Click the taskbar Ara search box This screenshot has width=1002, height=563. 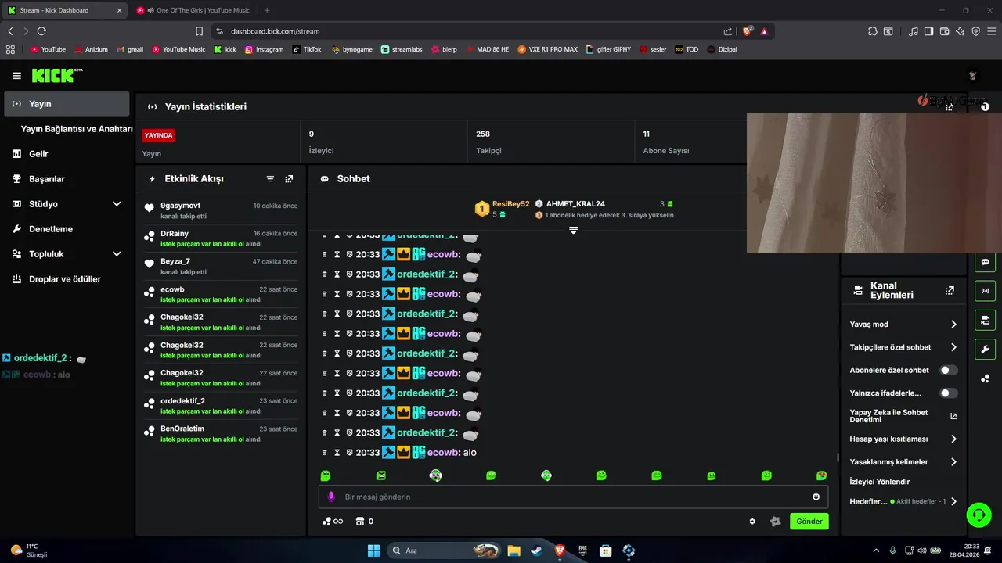coord(445,550)
